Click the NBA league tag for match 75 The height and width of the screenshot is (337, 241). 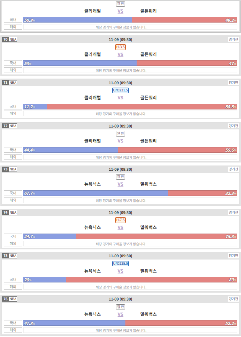pos(13,256)
